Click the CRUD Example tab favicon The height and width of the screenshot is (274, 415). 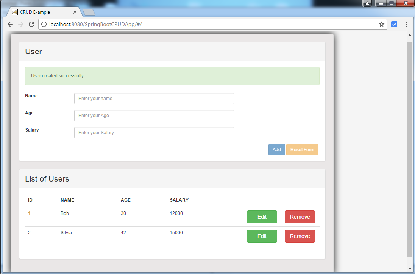(15, 12)
